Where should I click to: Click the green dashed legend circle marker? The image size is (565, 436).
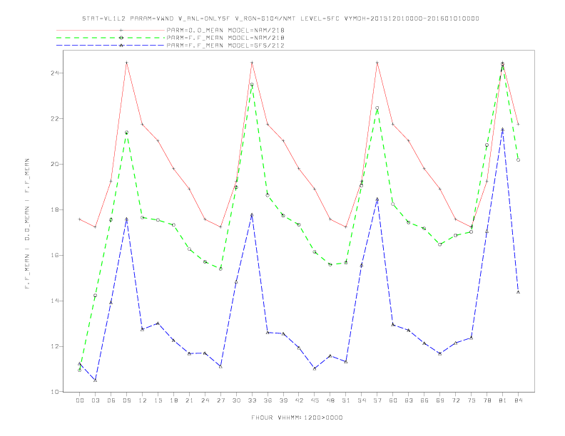[121, 38]
